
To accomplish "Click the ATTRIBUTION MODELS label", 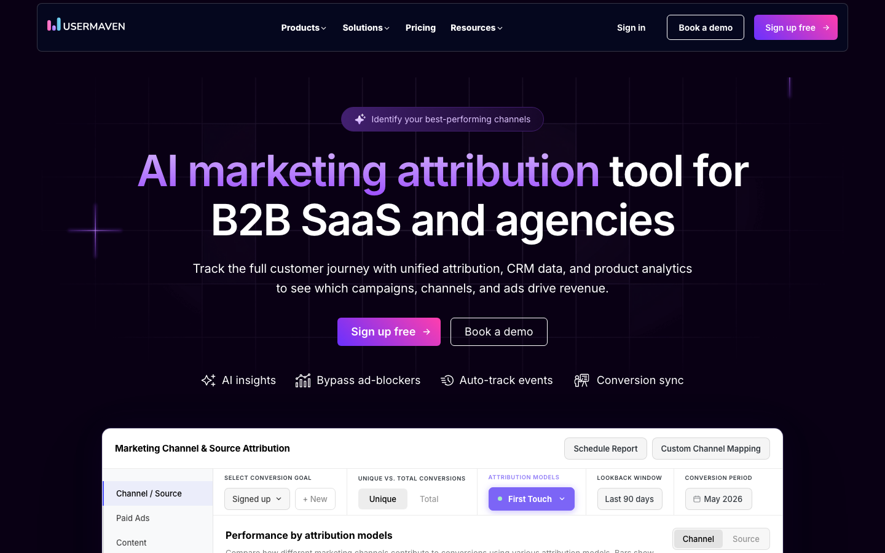I will point(524,477).
